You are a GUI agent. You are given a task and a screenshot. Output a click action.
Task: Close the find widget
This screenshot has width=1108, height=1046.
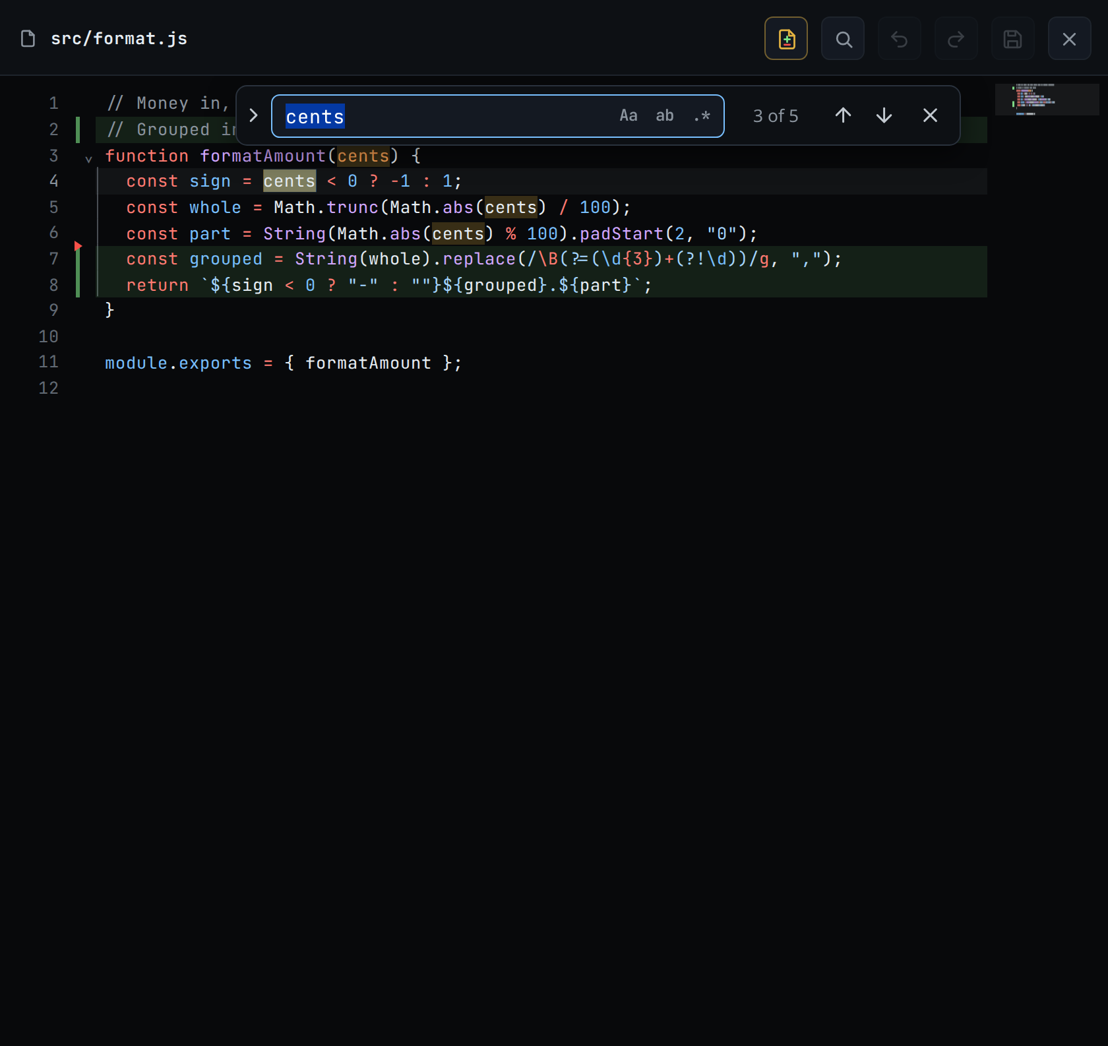pos(930,115)
